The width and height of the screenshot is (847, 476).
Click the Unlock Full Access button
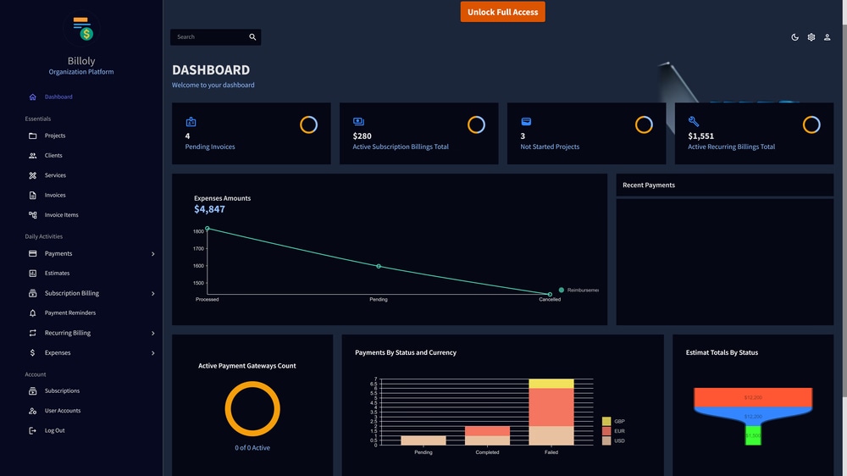[502, 12]
